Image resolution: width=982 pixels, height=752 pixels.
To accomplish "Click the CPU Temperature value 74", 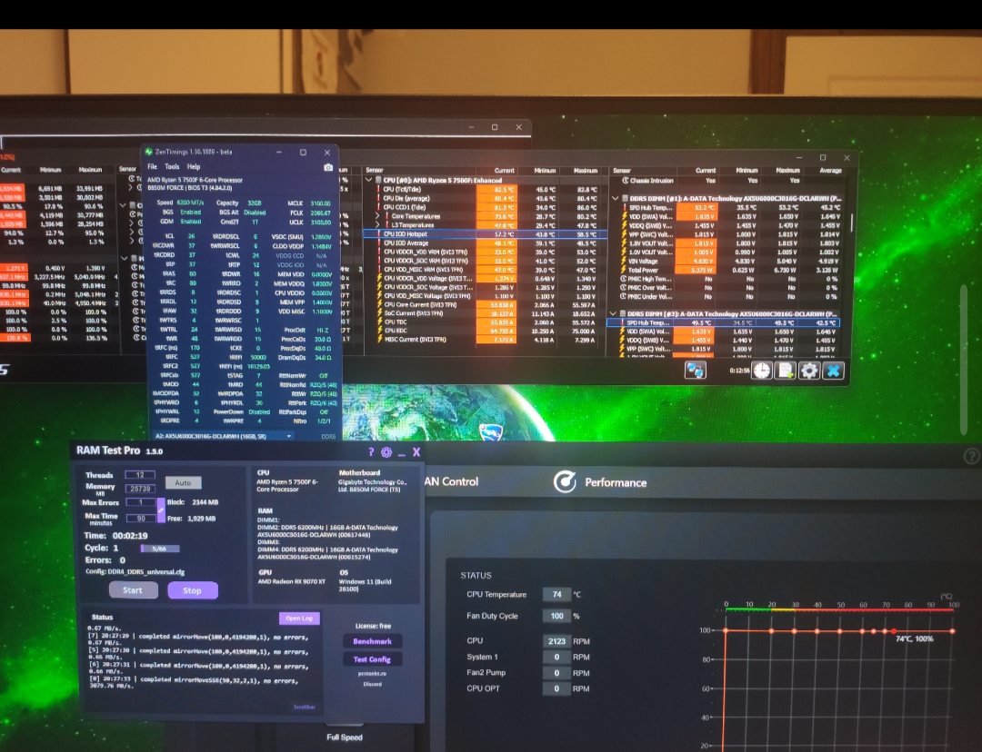I will click(x=556, y=594).
